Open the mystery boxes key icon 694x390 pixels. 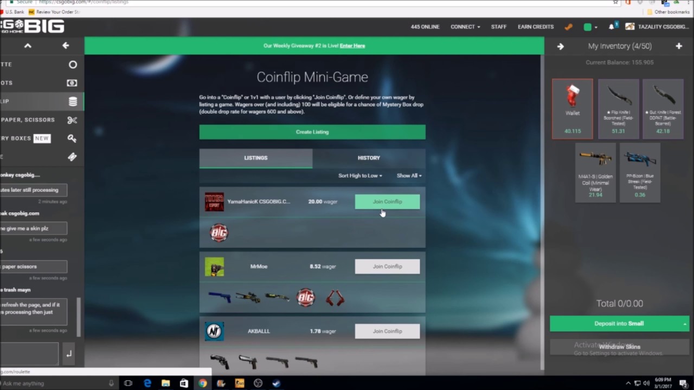pos(72,138)
